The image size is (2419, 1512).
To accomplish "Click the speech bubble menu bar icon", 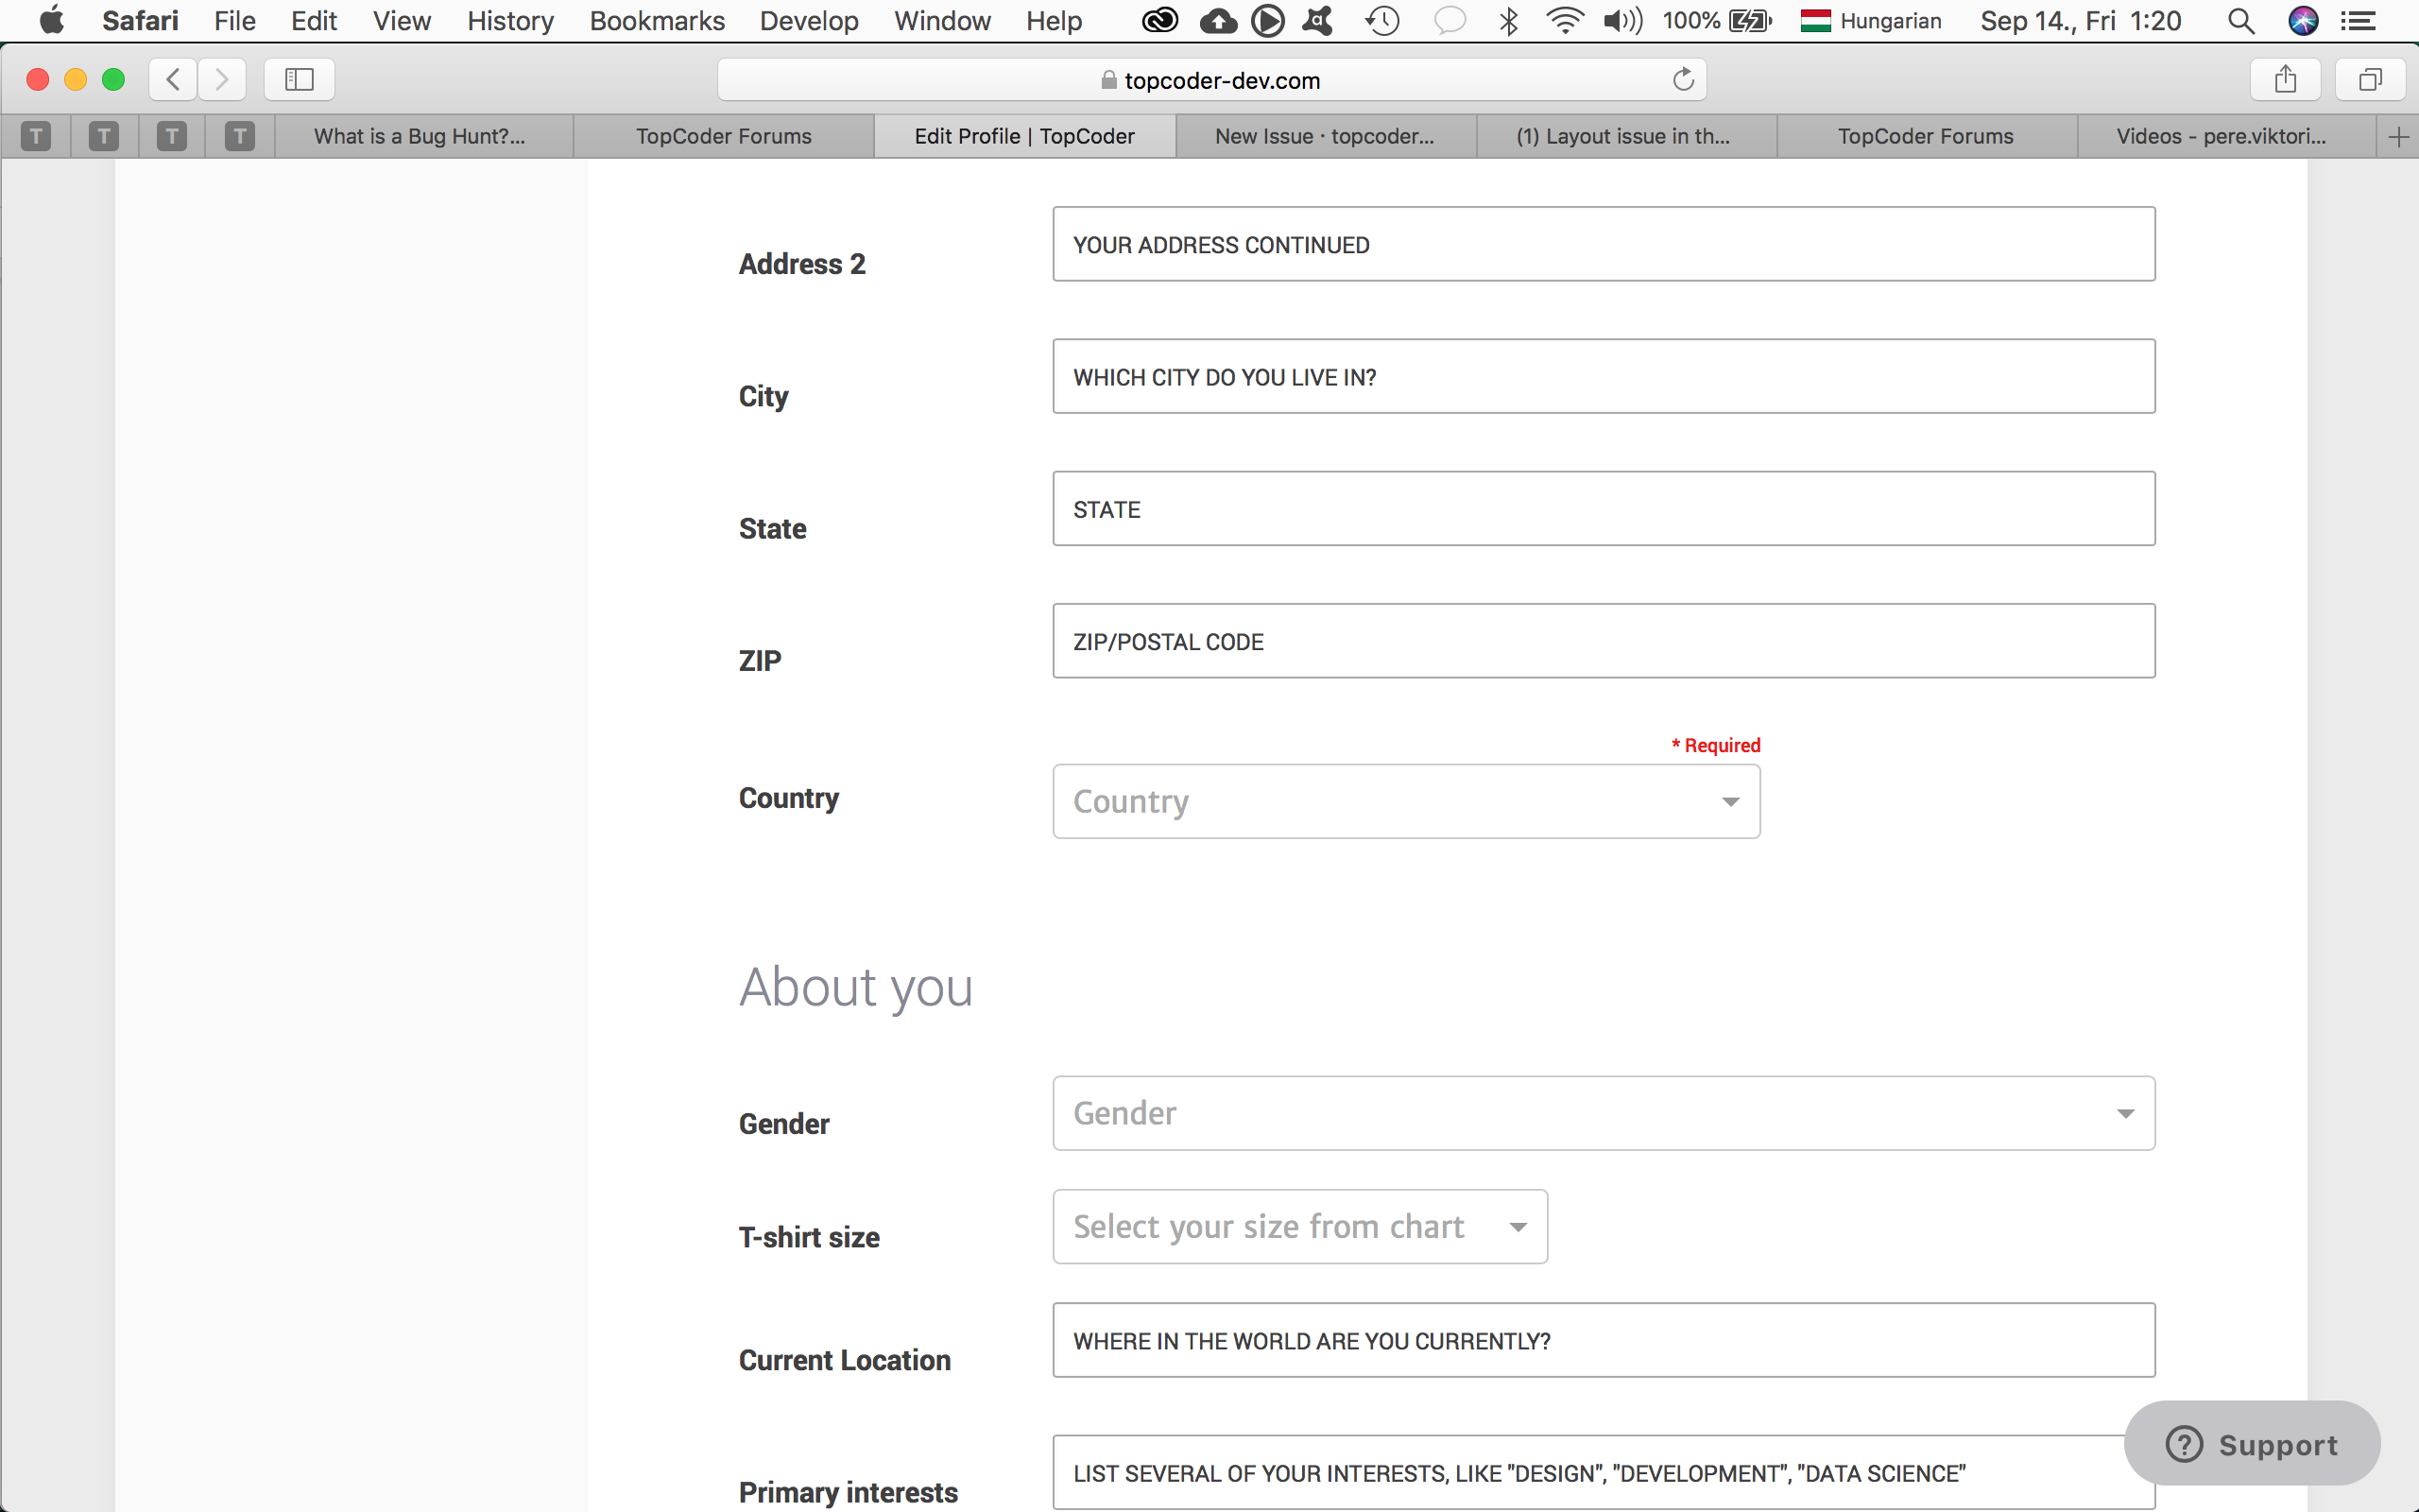I will [1450, 20].
